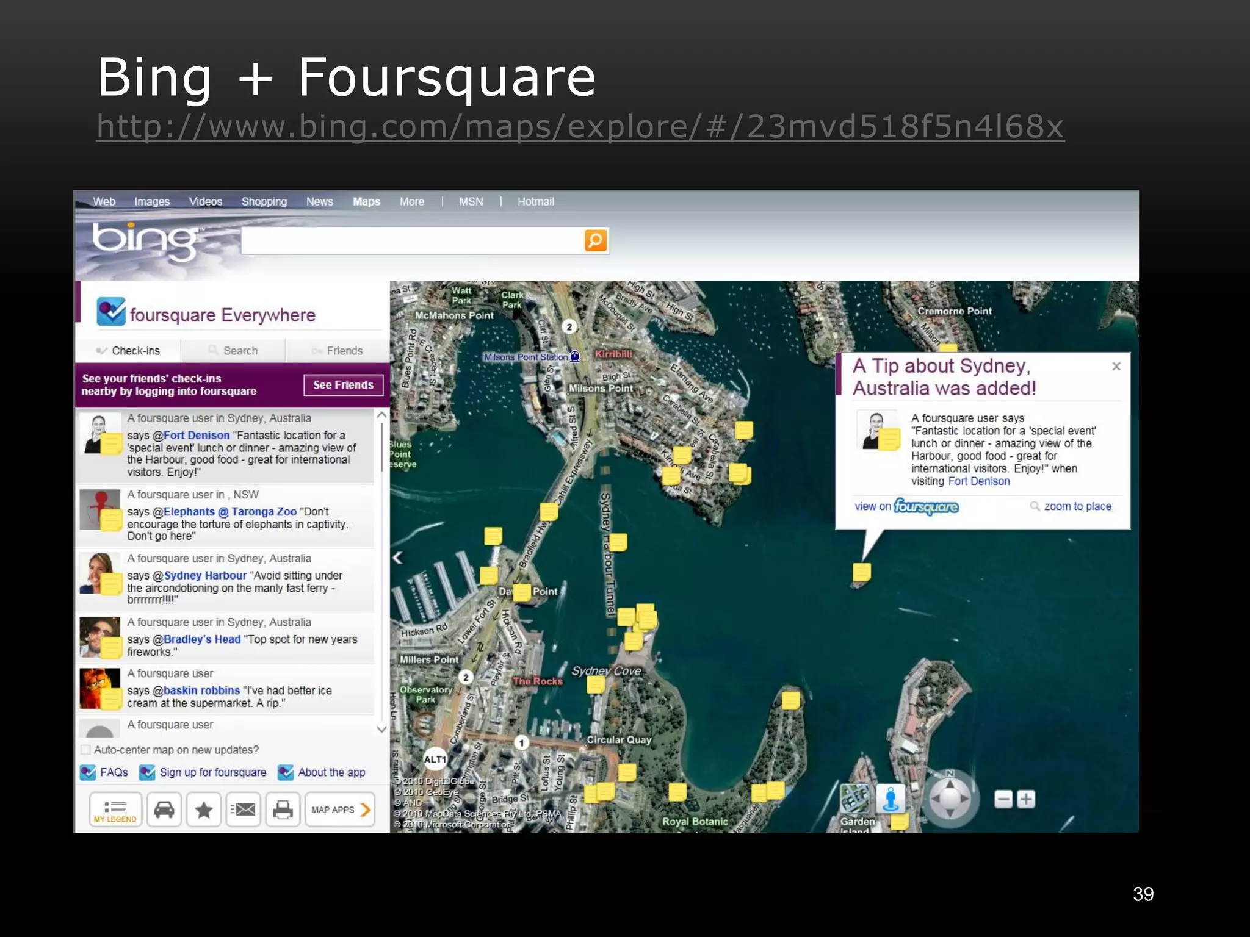Open Fort Denison link in tip popup

pos(979,481)
